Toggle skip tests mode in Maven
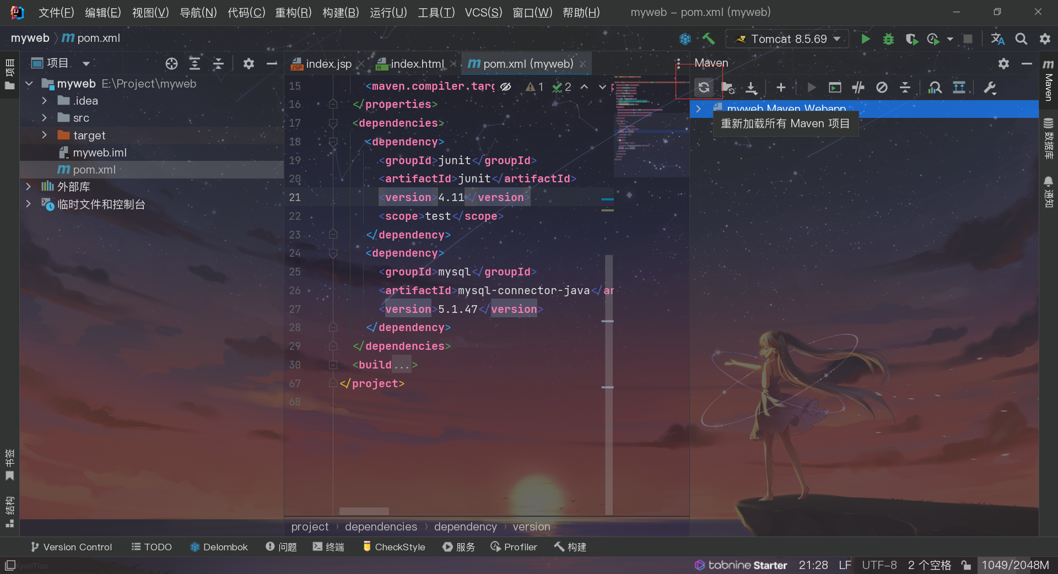 [x=882, y=87]
